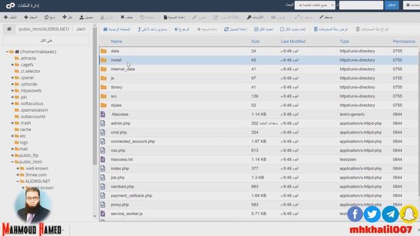The height and width of the screenshot is (236, 420).
Task: Click the Go button next to path
Action: pos(81,29)
